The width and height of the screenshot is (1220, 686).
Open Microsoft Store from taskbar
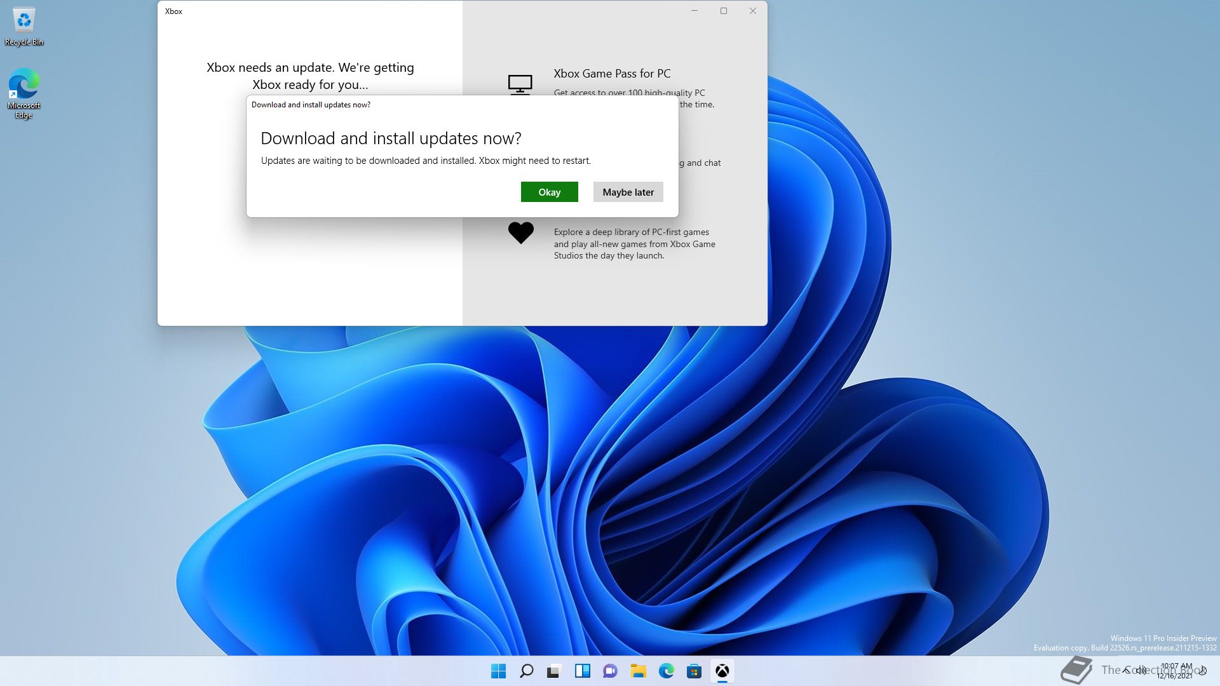(x=694, y=671)
